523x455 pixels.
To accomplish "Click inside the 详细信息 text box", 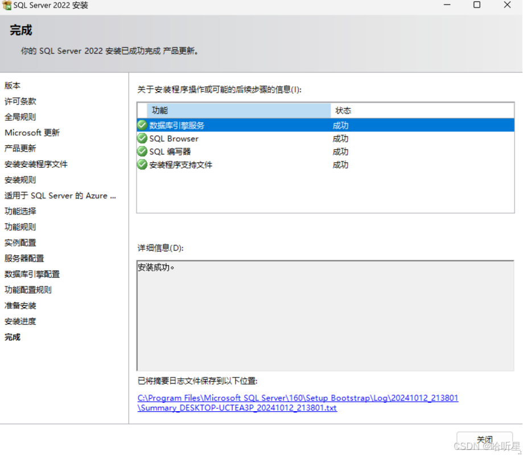I will pos(325,315).
